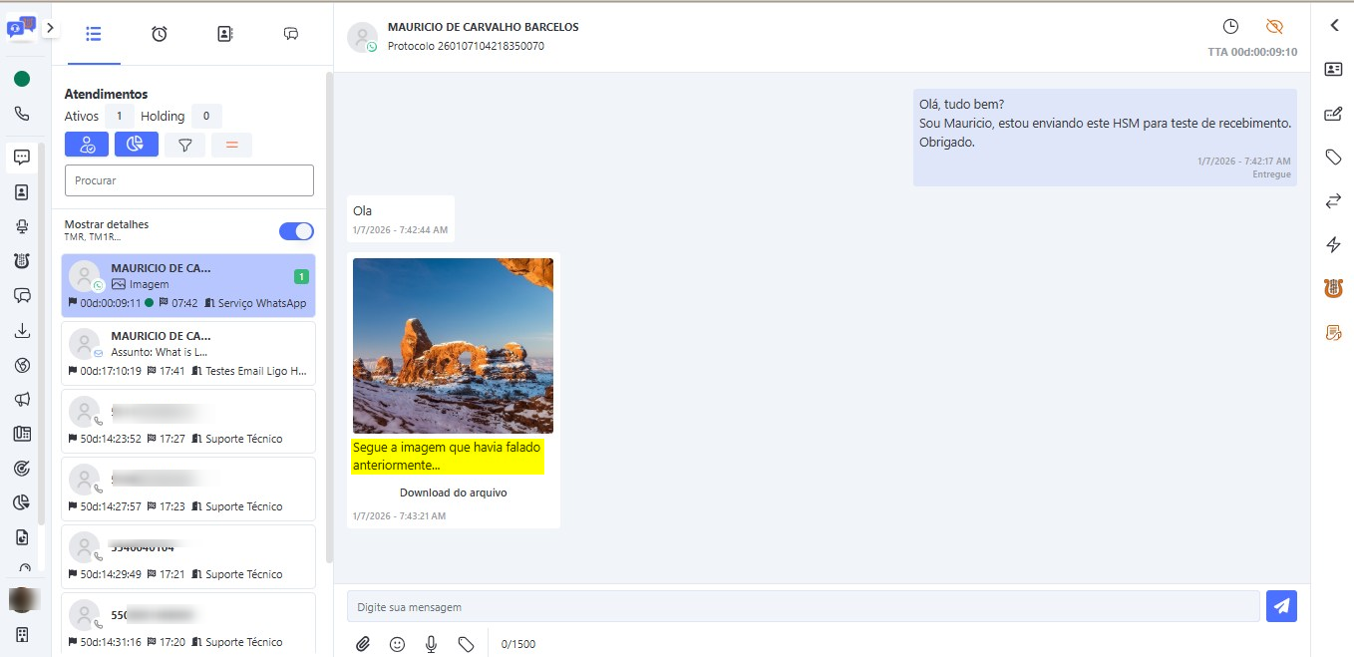Start a voice recording with the microphone icon
This screenshot has height=657, width=1354.
point(431,644)
